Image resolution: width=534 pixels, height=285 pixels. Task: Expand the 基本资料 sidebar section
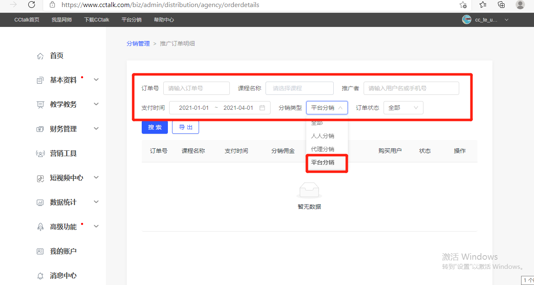tap(96, 80)
